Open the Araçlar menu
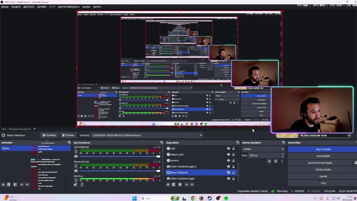This screenshot has width=357, height=201. click(86, 7)
